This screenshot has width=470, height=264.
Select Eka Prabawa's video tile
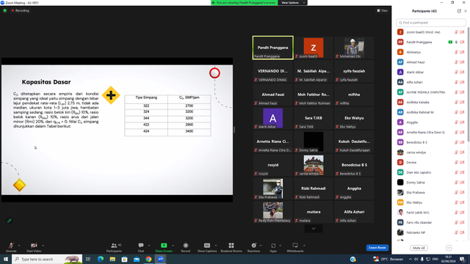pos(272,188)
